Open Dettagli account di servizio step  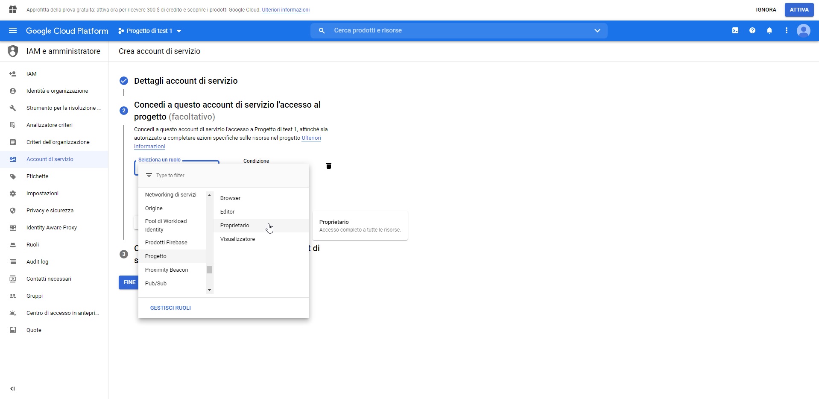(x=186, y=81)
